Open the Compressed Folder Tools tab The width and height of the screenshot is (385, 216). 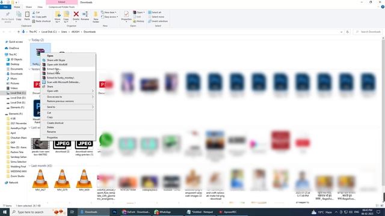coord(61,7)
